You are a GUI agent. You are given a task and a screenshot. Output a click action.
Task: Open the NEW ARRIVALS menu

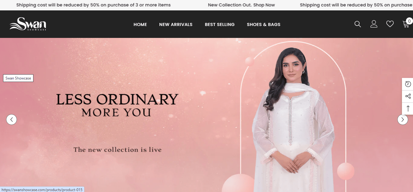(x=176, y=24)
